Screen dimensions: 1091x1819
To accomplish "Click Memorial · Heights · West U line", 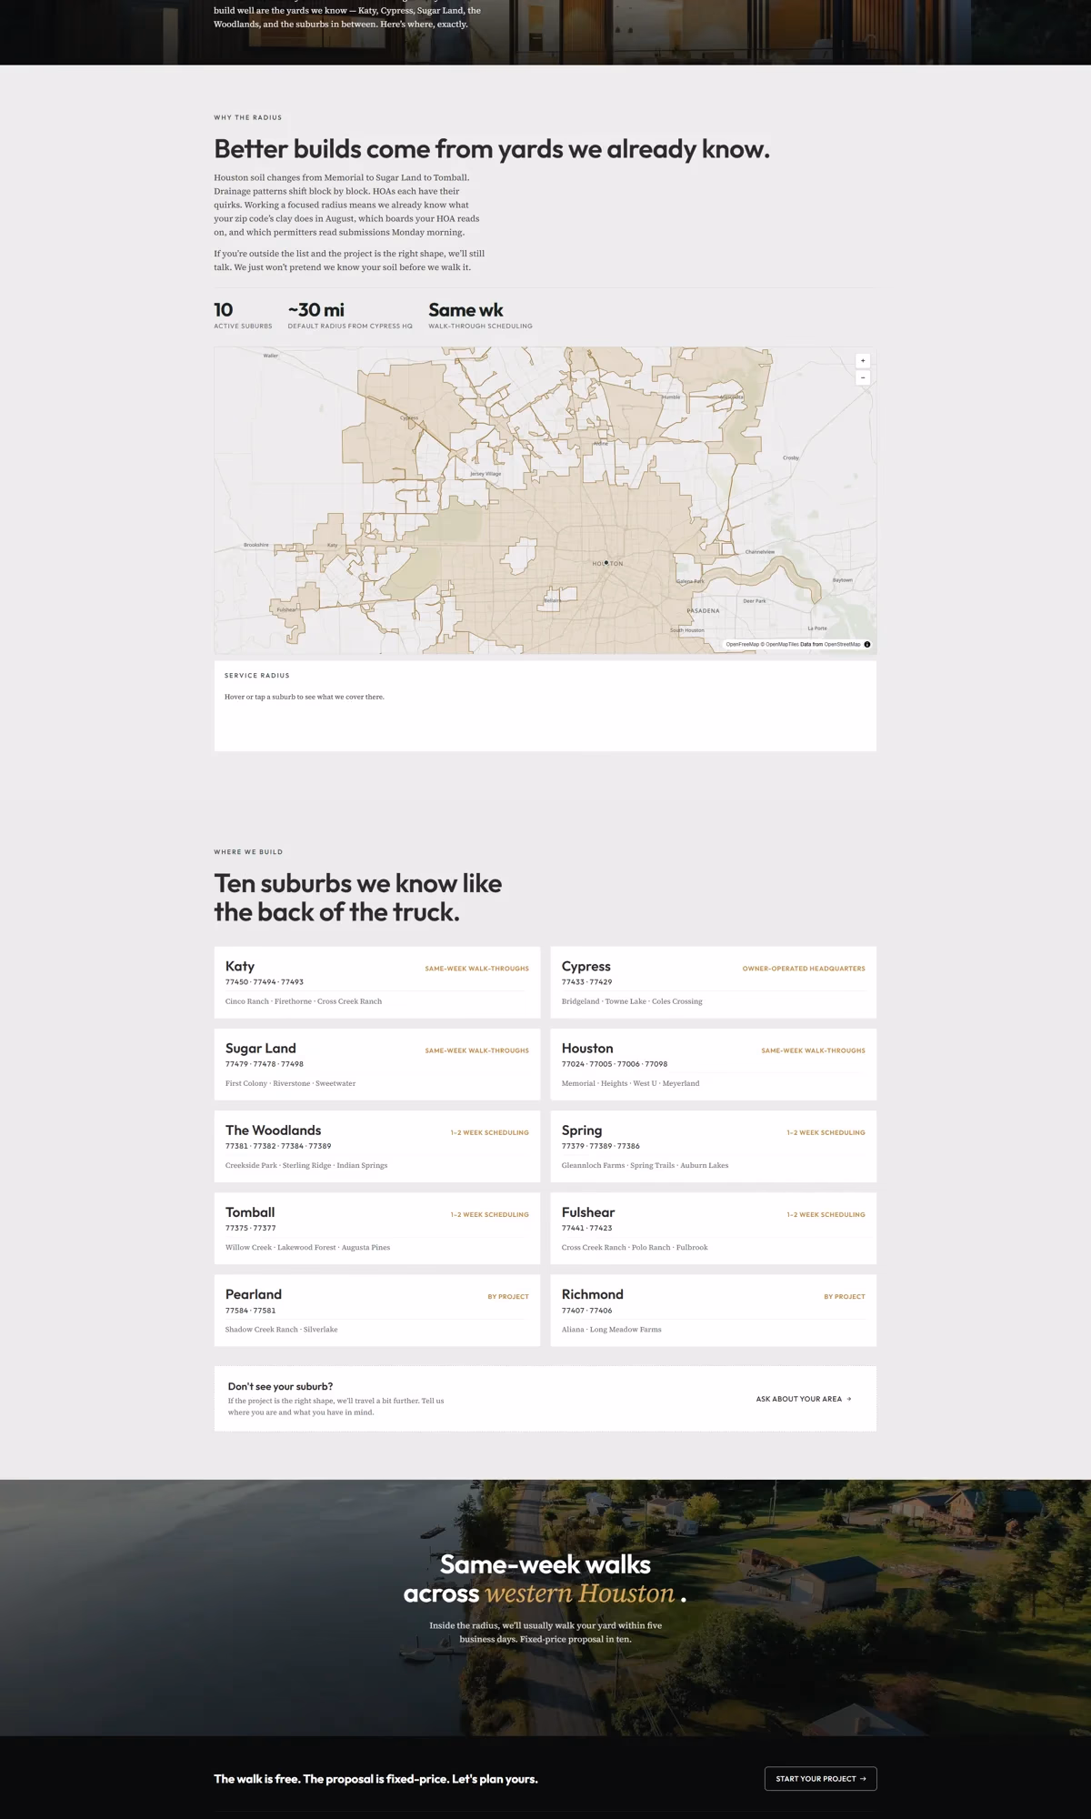I will pos(630,1083).
